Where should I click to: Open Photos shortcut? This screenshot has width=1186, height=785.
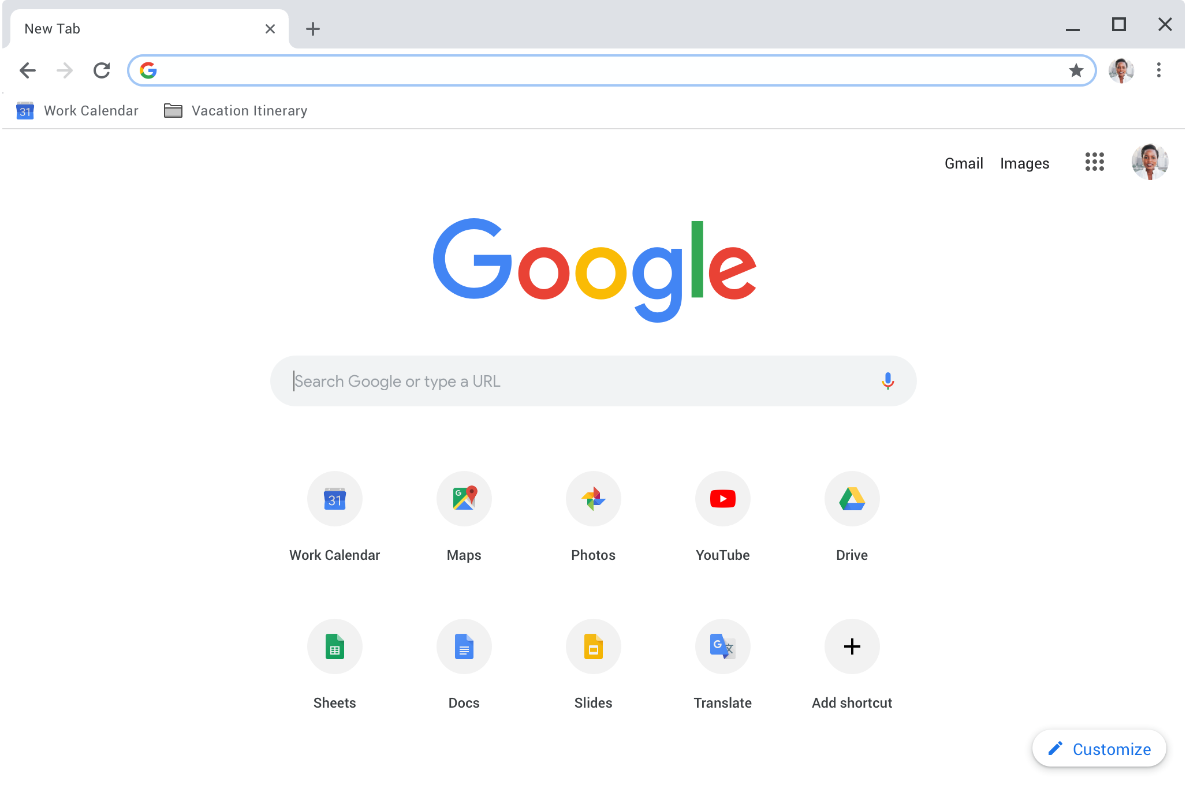coord(592,498)
